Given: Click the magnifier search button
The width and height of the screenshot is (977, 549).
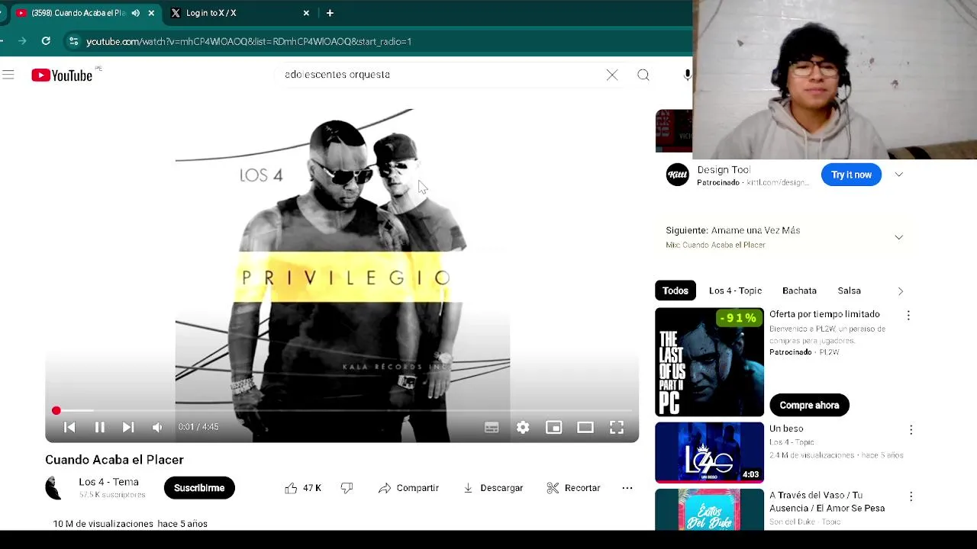Looking at the screenshot, I should 643,75.
